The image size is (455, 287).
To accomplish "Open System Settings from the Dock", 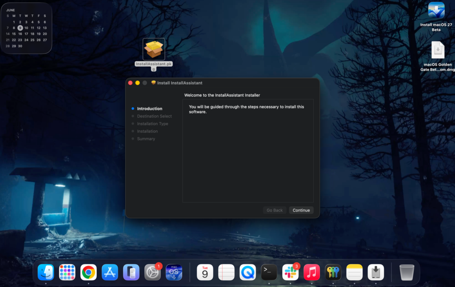I will 152,272.
